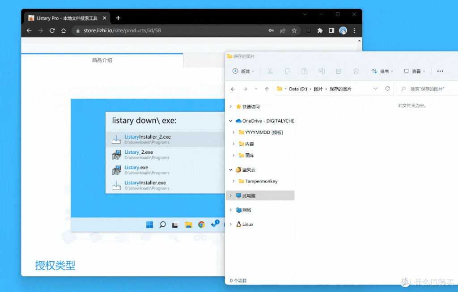
Task: Refresh the 保存的图片 folder view
Action: click(x=387, y=89)
